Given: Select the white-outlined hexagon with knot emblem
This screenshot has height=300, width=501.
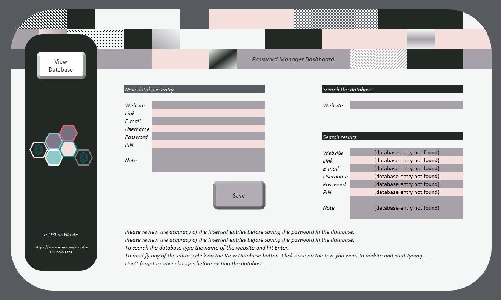Looking at the screenshot, I should (x=38, y=149).
